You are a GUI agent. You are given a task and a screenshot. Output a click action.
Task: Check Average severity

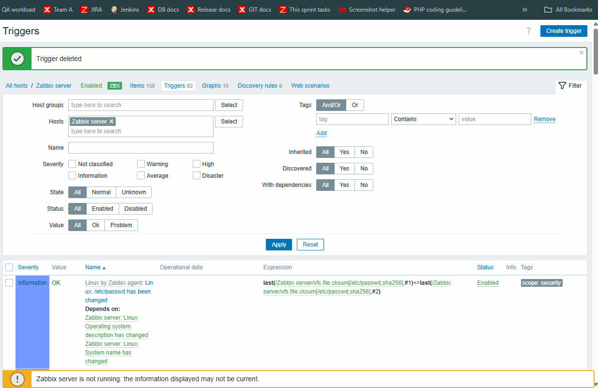(141, 176)
